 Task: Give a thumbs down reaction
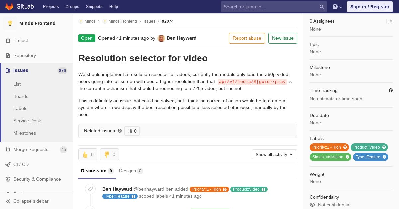109,154
